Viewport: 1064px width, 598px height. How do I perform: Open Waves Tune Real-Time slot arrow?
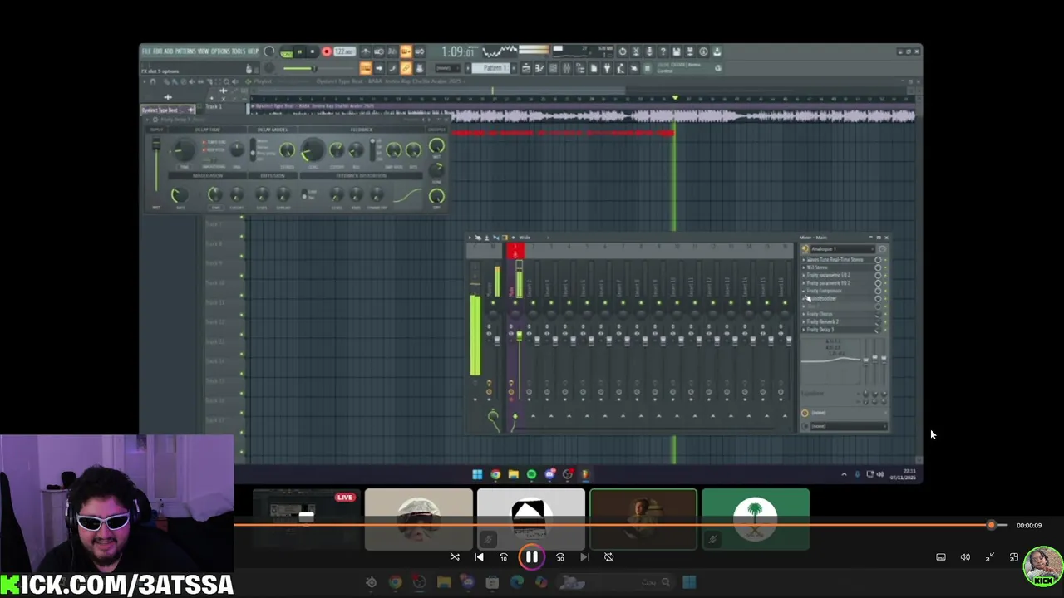tap(803, 260)
